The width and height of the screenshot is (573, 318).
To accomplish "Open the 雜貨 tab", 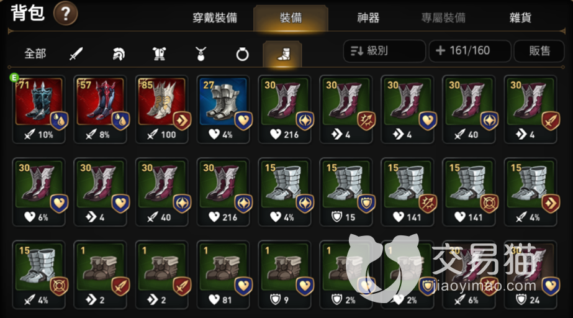I will (x=520, y=17).
